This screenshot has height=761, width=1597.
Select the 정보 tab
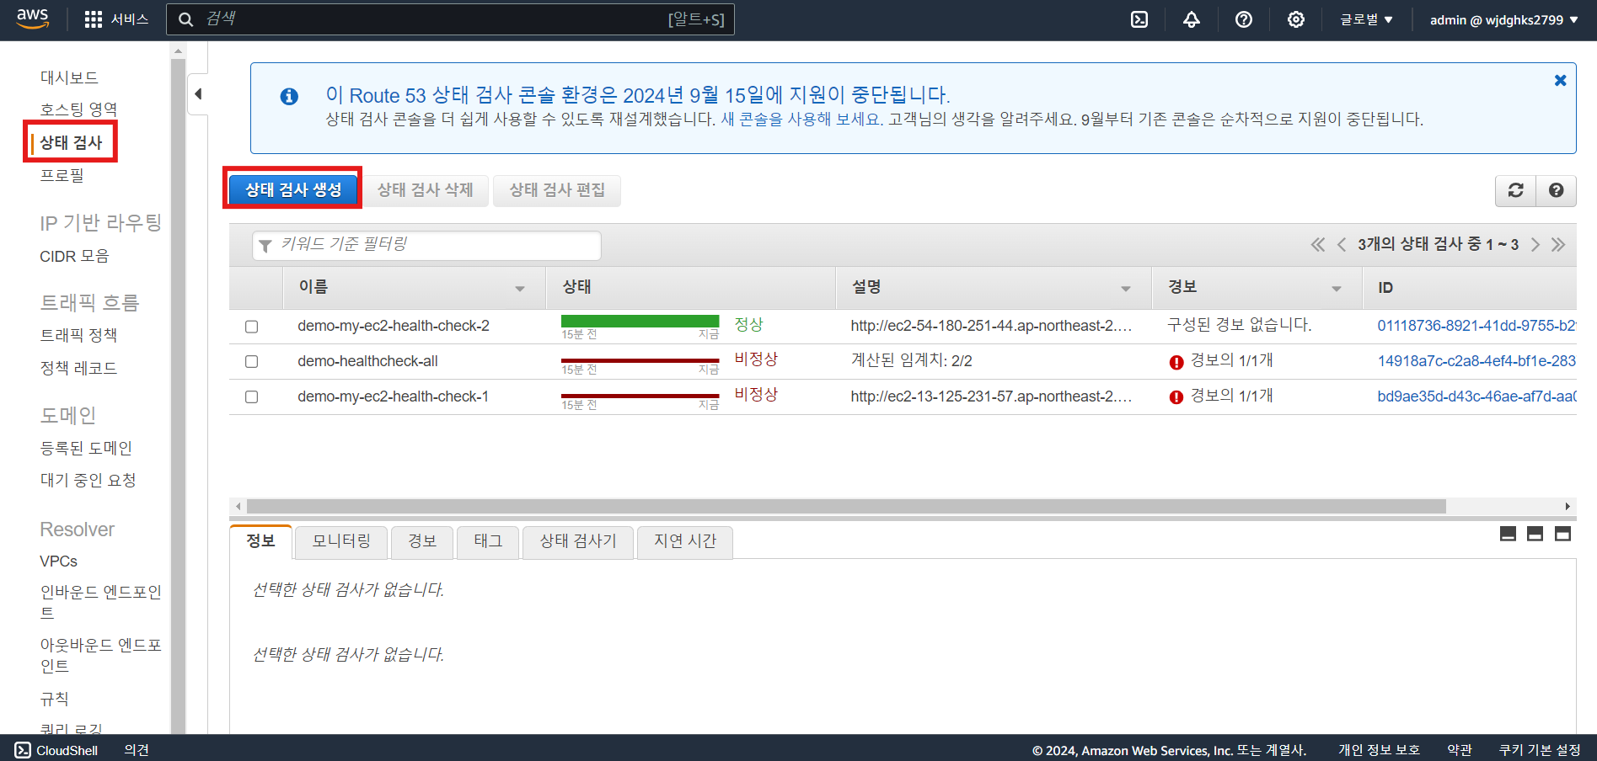pyautogui.click(x=261, y=541)
